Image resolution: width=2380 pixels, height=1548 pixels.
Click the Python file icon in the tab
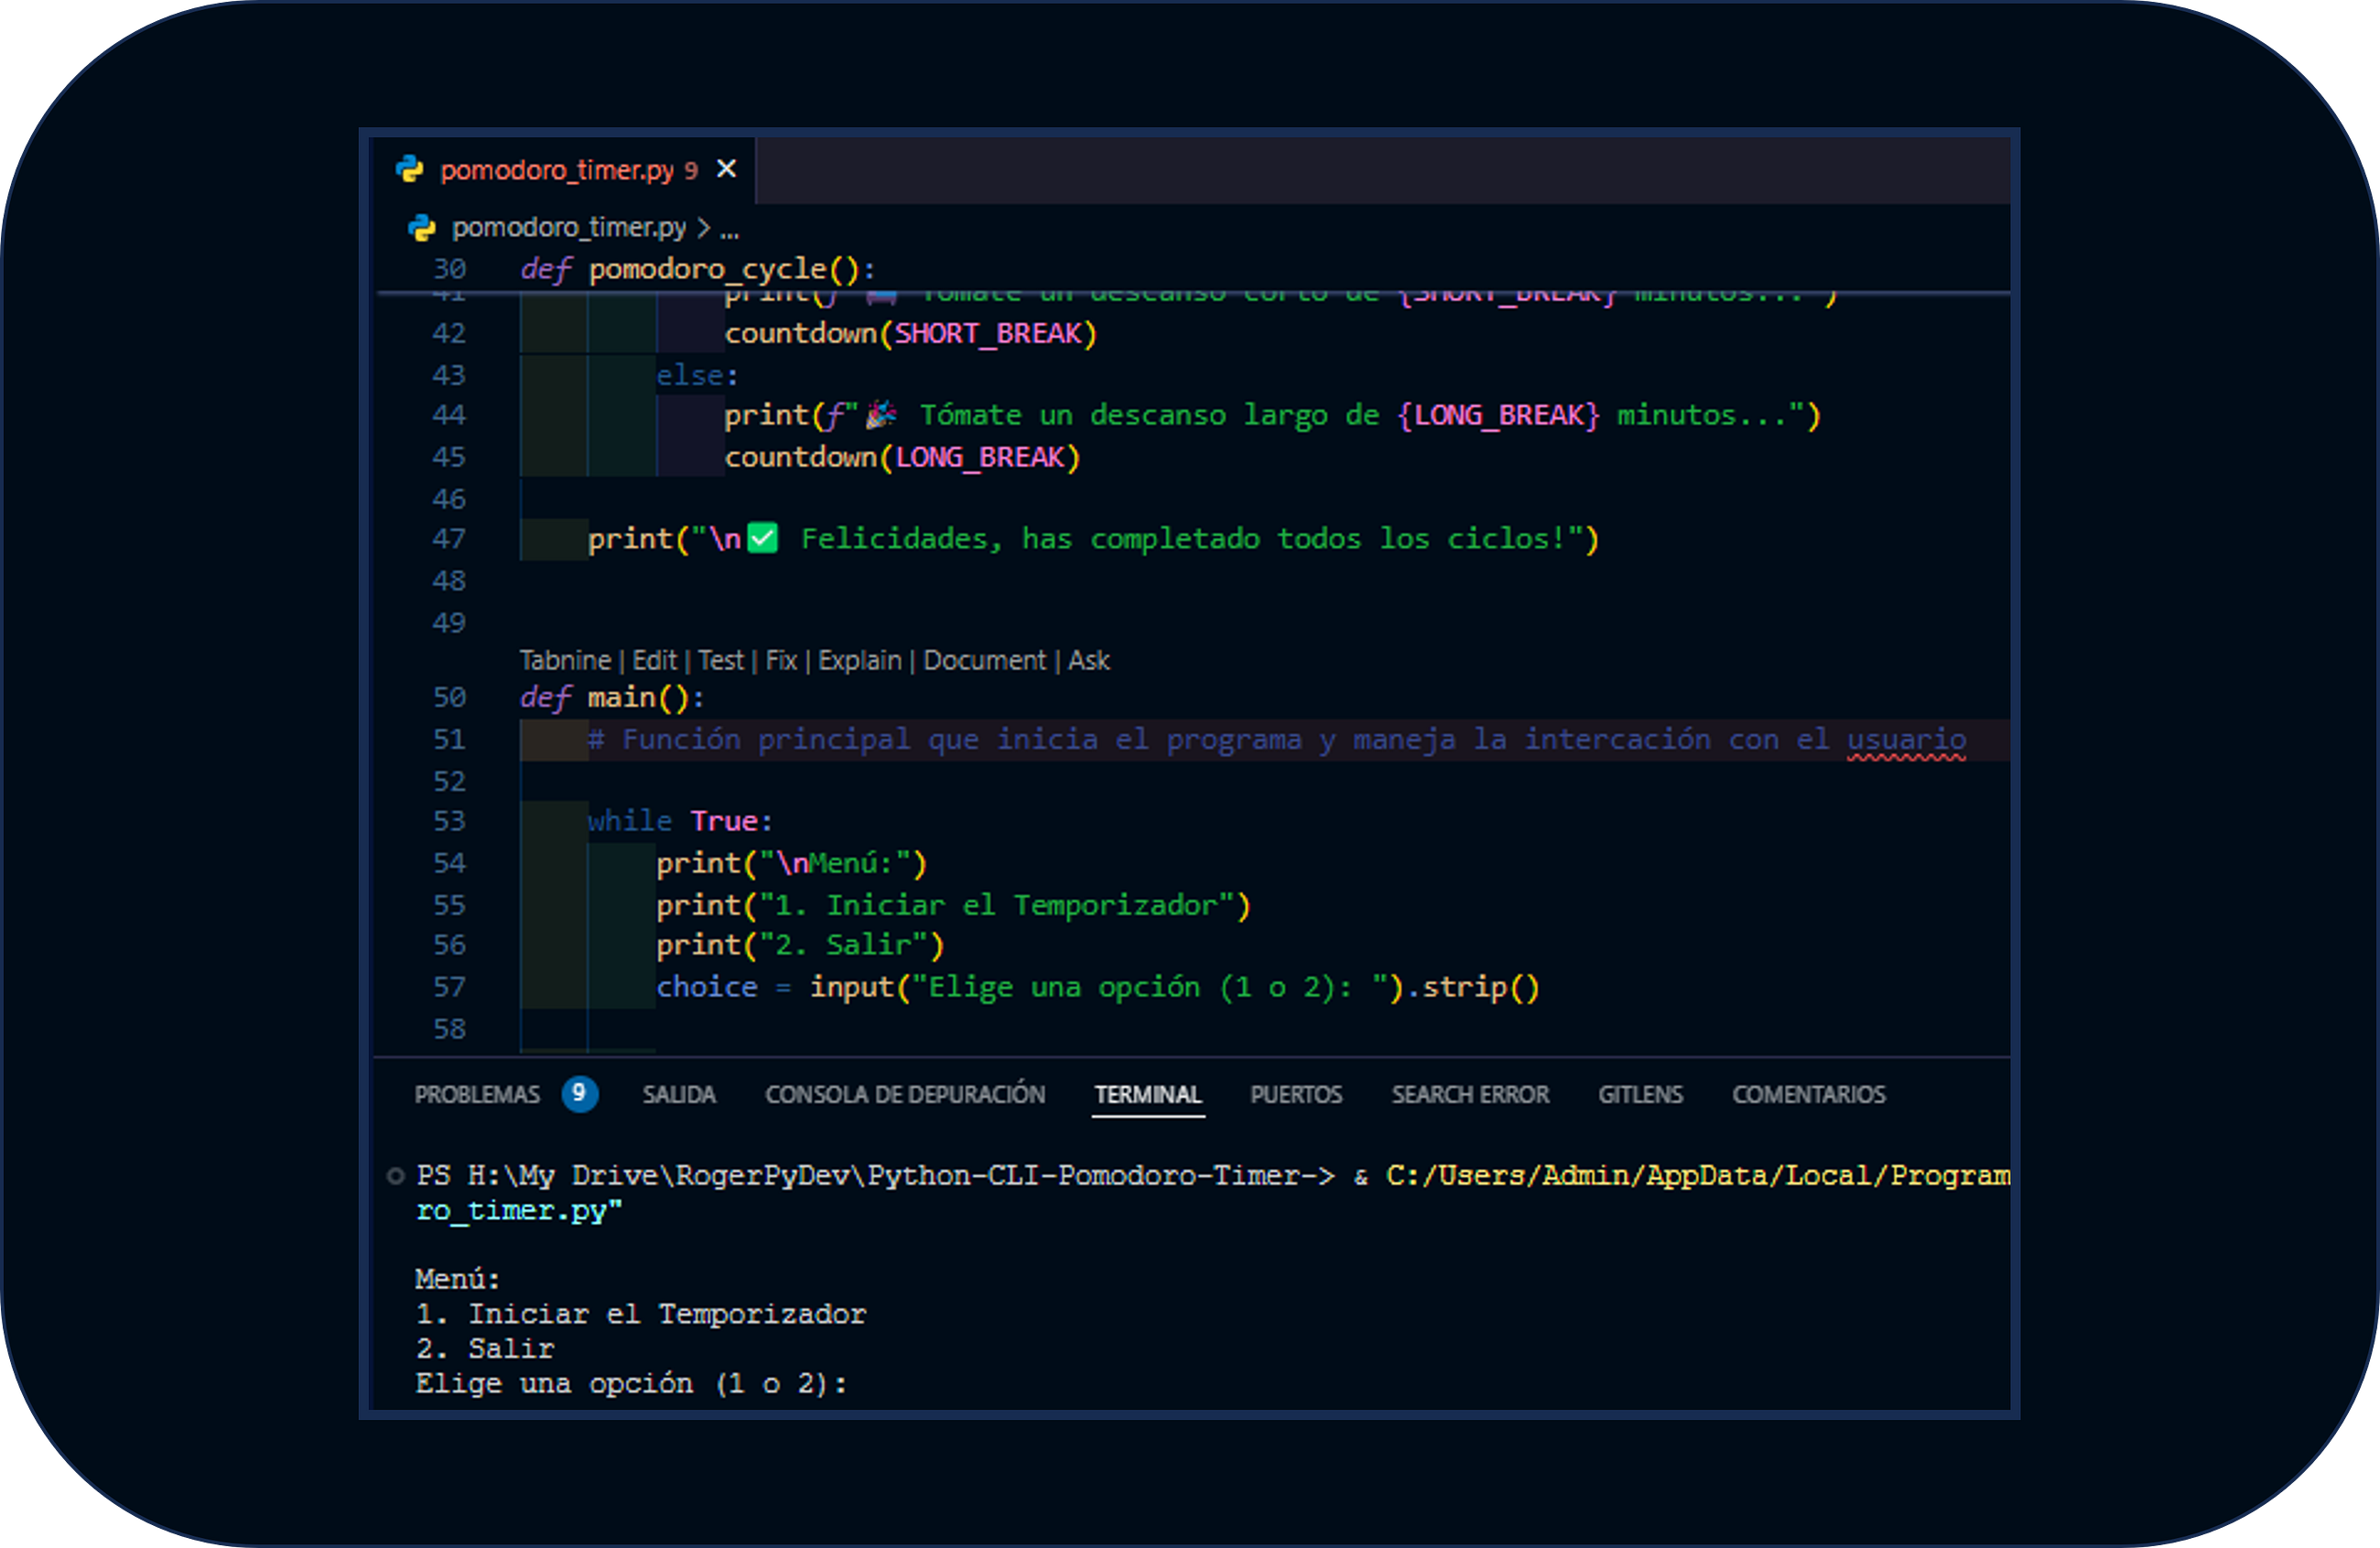(410, 169)
